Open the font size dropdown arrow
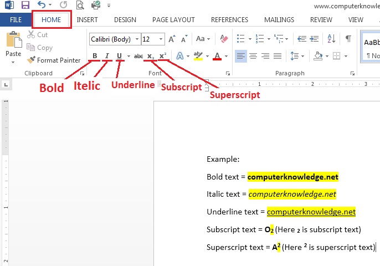 [x=161, y=39]
